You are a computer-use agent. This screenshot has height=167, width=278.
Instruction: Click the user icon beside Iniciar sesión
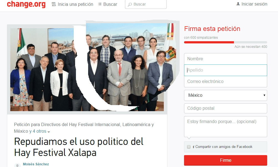[x=238, y=4]
